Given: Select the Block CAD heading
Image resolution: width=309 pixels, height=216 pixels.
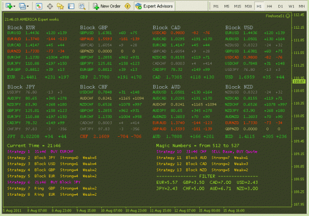Looking at the screenshot, I should click(167, 27).
